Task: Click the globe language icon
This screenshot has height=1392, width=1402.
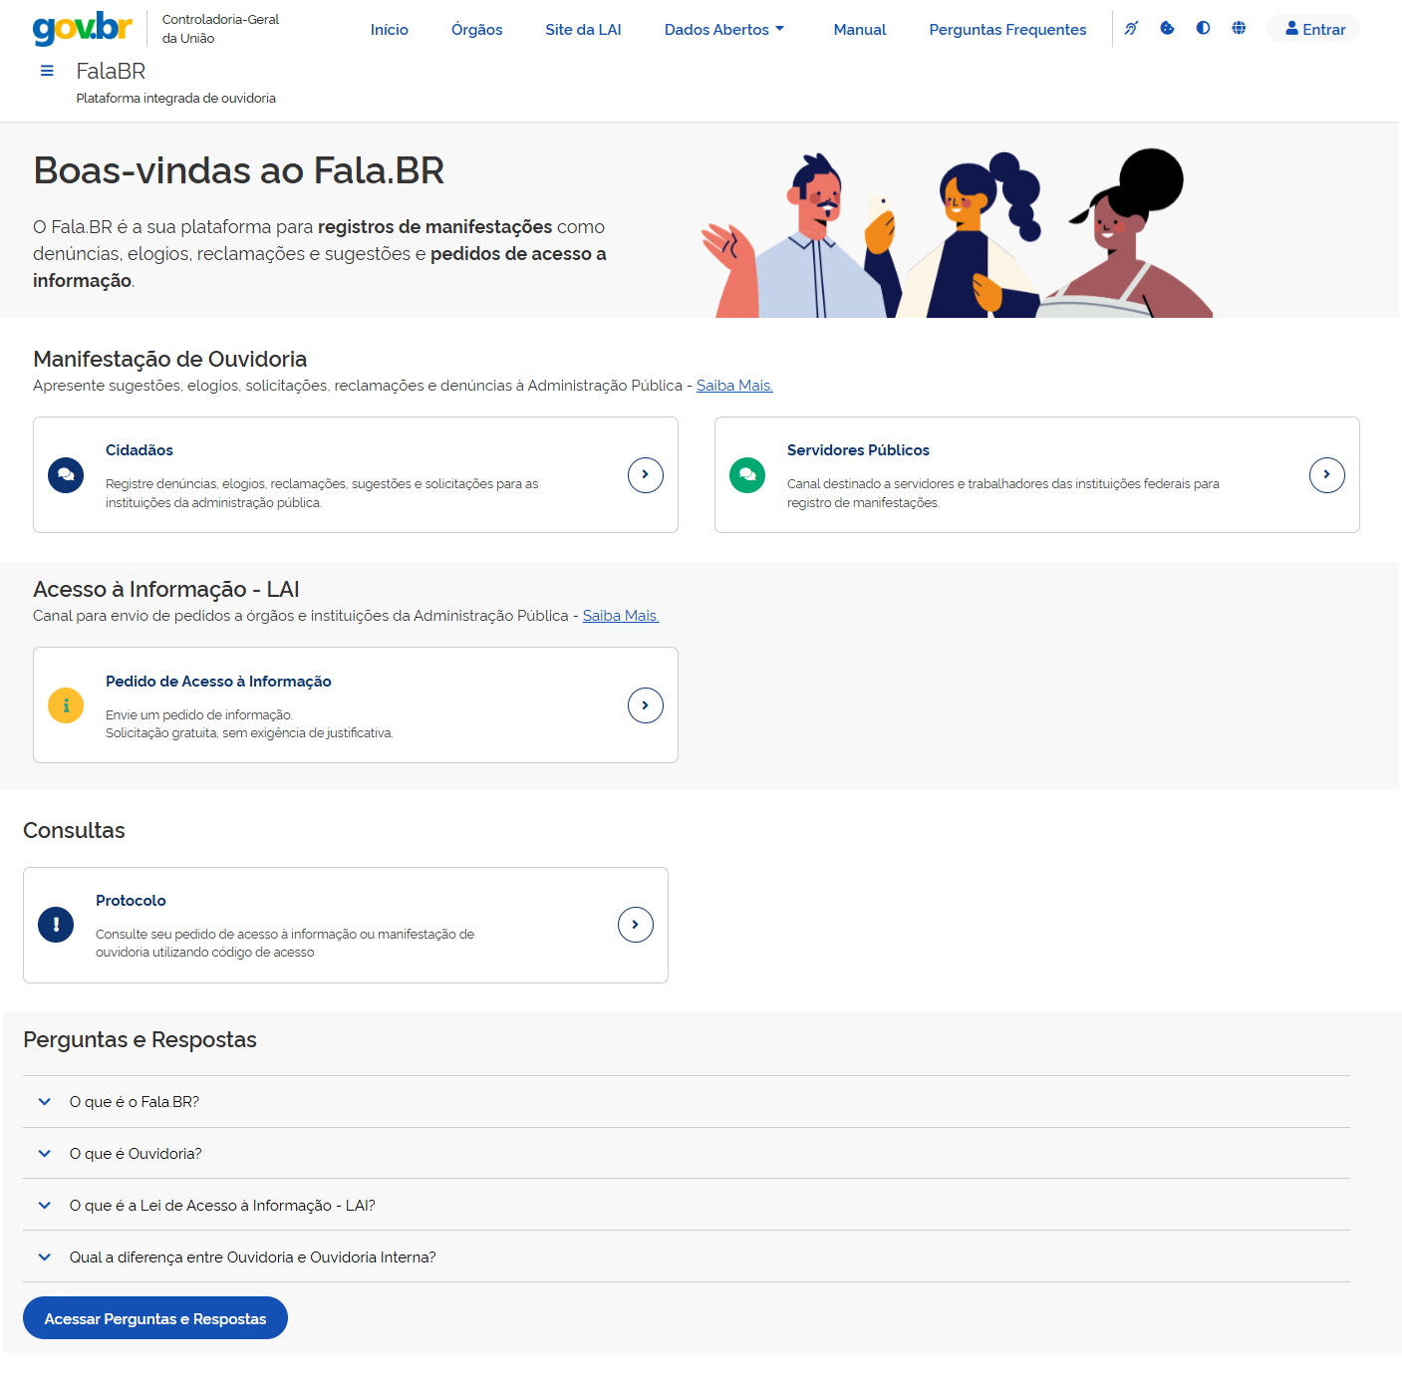Action: pyautogui.click(x=1239, y=28)
